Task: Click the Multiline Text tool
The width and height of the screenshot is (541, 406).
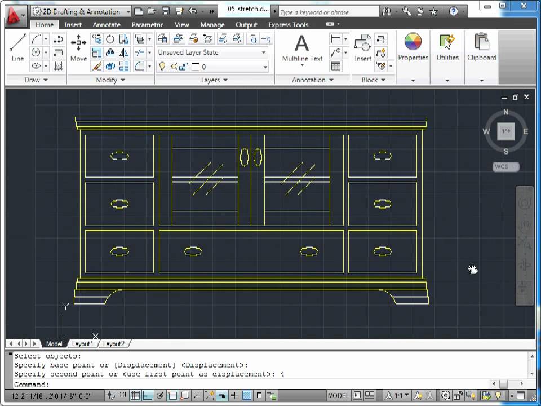Action: (x=302, y=48)
